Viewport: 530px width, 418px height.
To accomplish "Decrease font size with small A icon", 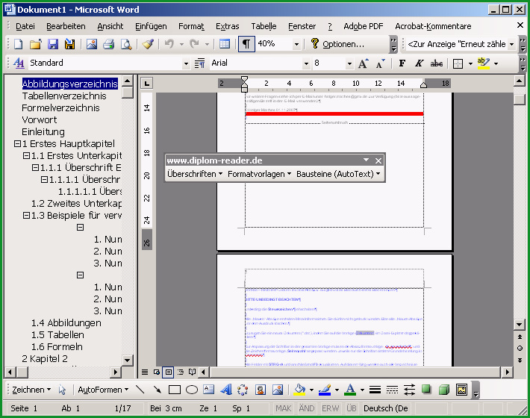I will (x=380, y=63).
